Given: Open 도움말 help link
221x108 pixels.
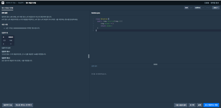Looking at the screenshot, I should (x=207, y=3).
